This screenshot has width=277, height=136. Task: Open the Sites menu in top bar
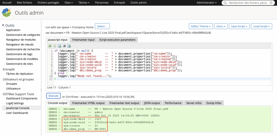point(68,3)
